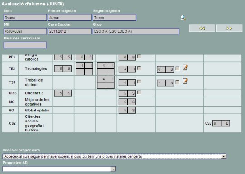Click the CS2 pending grade box showing 6
Image resolution: width=245 pixels, height=174 pixels.
coord(217,123)
